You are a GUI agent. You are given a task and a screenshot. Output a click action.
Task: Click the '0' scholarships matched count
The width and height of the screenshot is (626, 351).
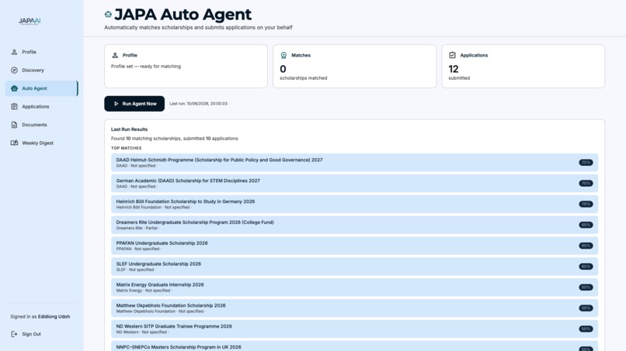pos(283,69)
